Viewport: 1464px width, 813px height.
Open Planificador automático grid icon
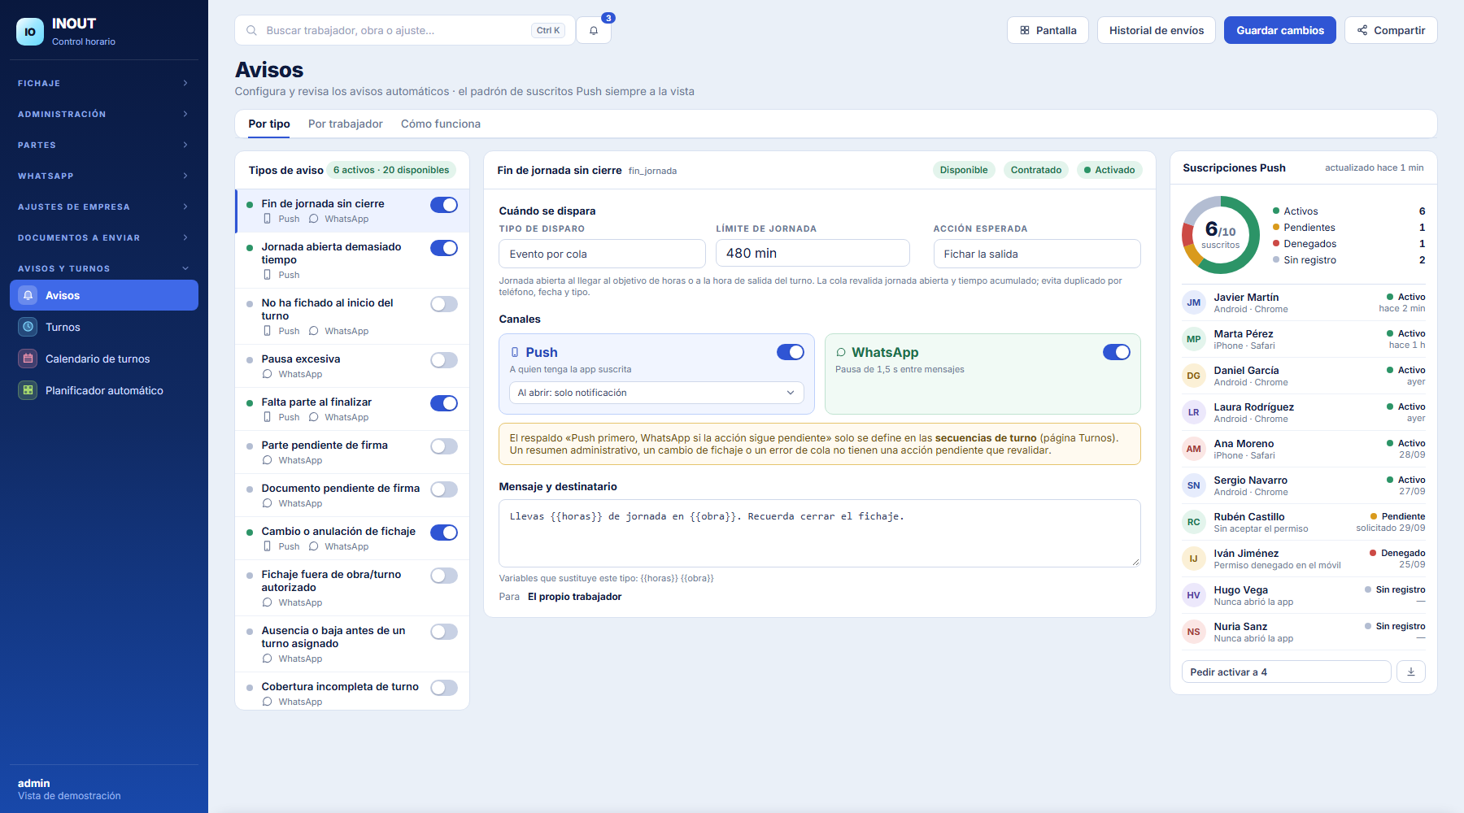[28, 390]
